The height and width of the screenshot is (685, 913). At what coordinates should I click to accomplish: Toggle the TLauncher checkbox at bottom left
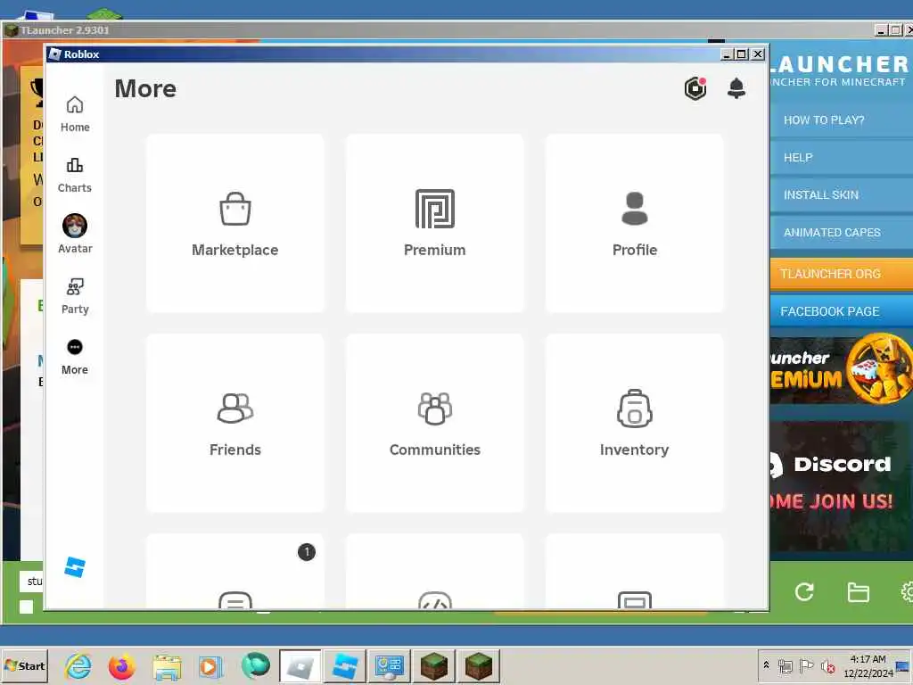[x=26, y=607]
